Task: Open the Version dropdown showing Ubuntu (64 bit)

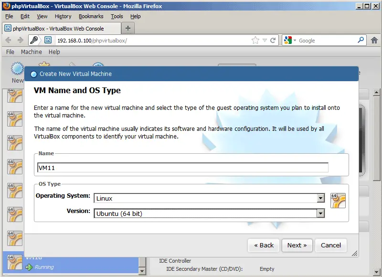Action: click(x=209, y=213)
